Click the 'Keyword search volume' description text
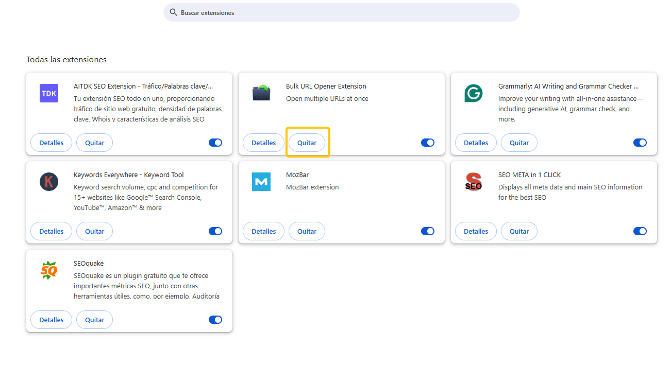Viewport: 671px width, 366px height. 146,197
